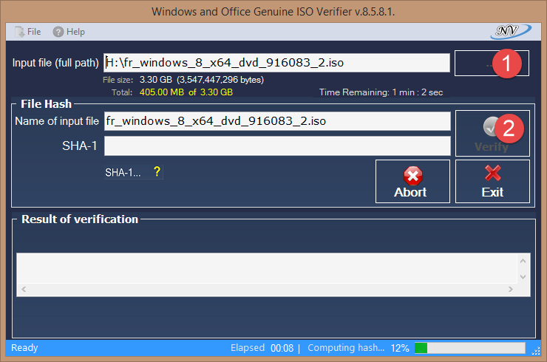Click the horizontal scrollbar right arrow
Screen dimensions: 547x362
click(510, 289)
